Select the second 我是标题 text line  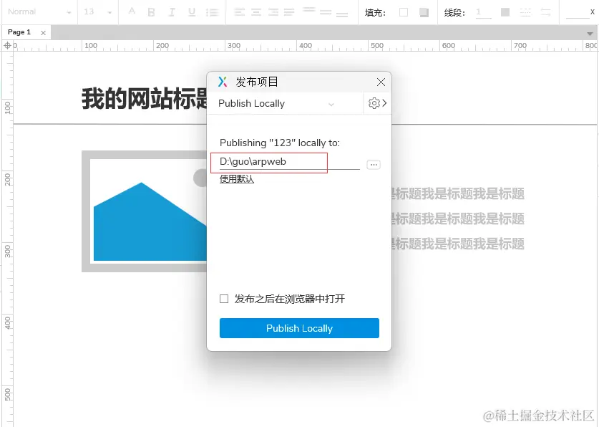click(x=457, y=219)
